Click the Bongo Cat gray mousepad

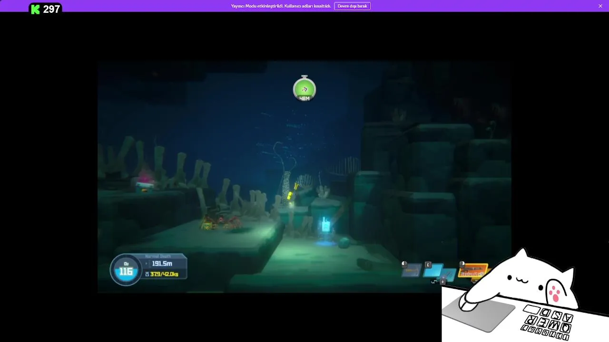[478, 314]
